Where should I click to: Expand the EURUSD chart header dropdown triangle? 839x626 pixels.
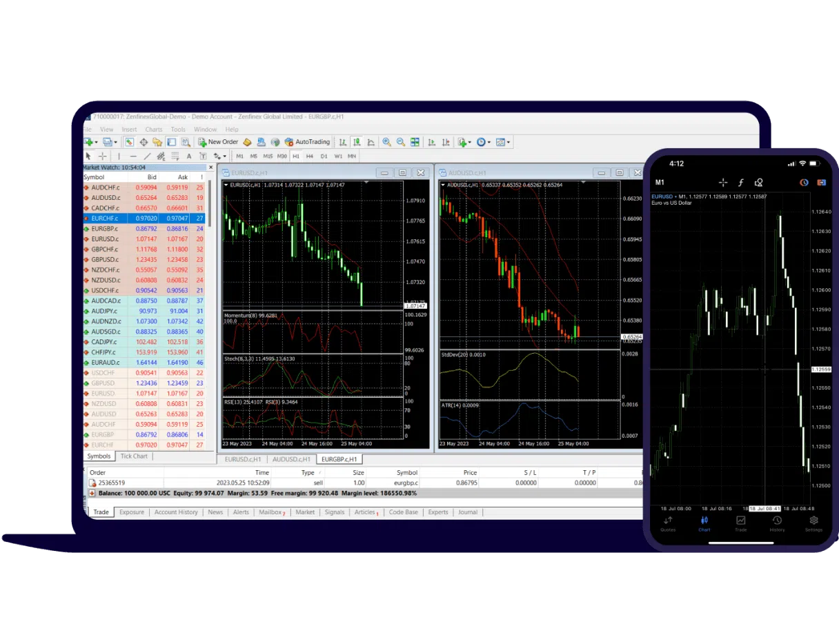(x=226, y=185)
